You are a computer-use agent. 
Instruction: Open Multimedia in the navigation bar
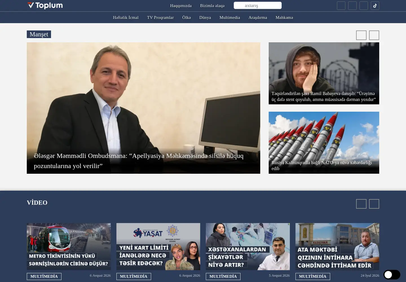[230, 17]
